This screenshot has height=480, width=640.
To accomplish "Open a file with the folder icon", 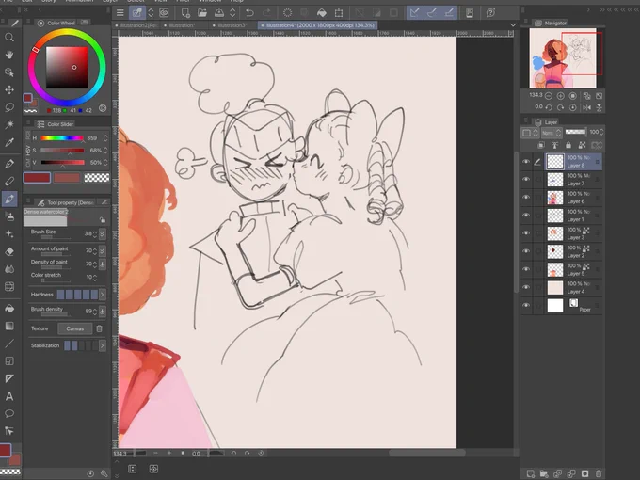I will pyautogui.click(x=202, y=13).
